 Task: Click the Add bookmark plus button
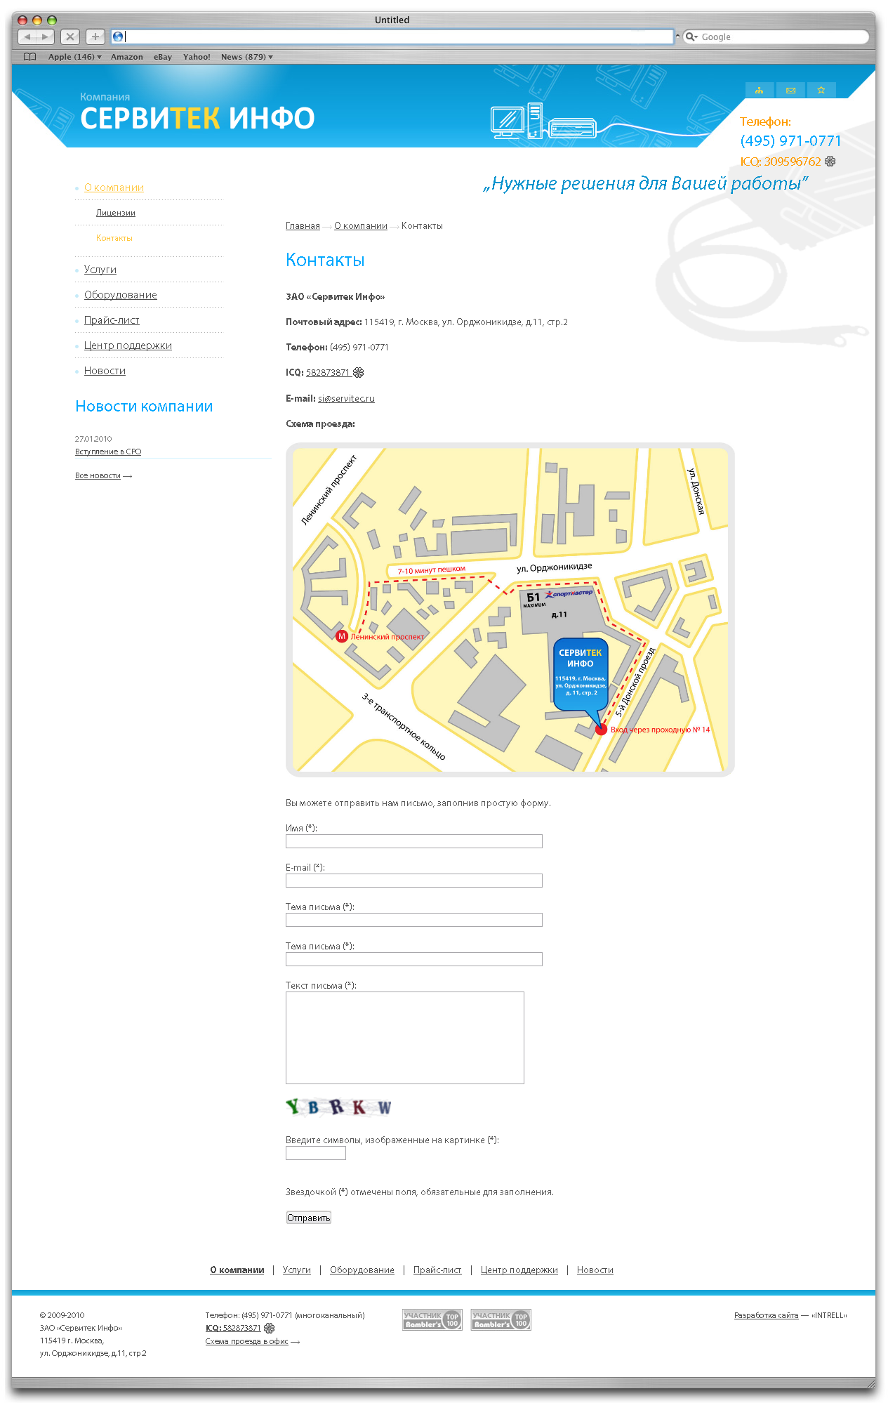point(95,37)
